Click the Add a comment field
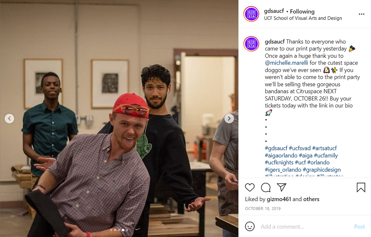Image resolution: width=371 pixels, height=237 pixels. (305, 227)
